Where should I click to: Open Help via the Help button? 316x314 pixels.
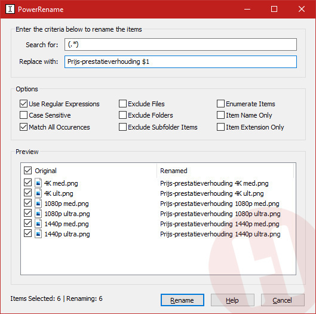click(232, 300)
